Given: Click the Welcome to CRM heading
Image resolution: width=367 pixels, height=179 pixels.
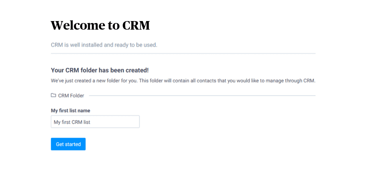Looking at the screenshot, I should 100,25.
